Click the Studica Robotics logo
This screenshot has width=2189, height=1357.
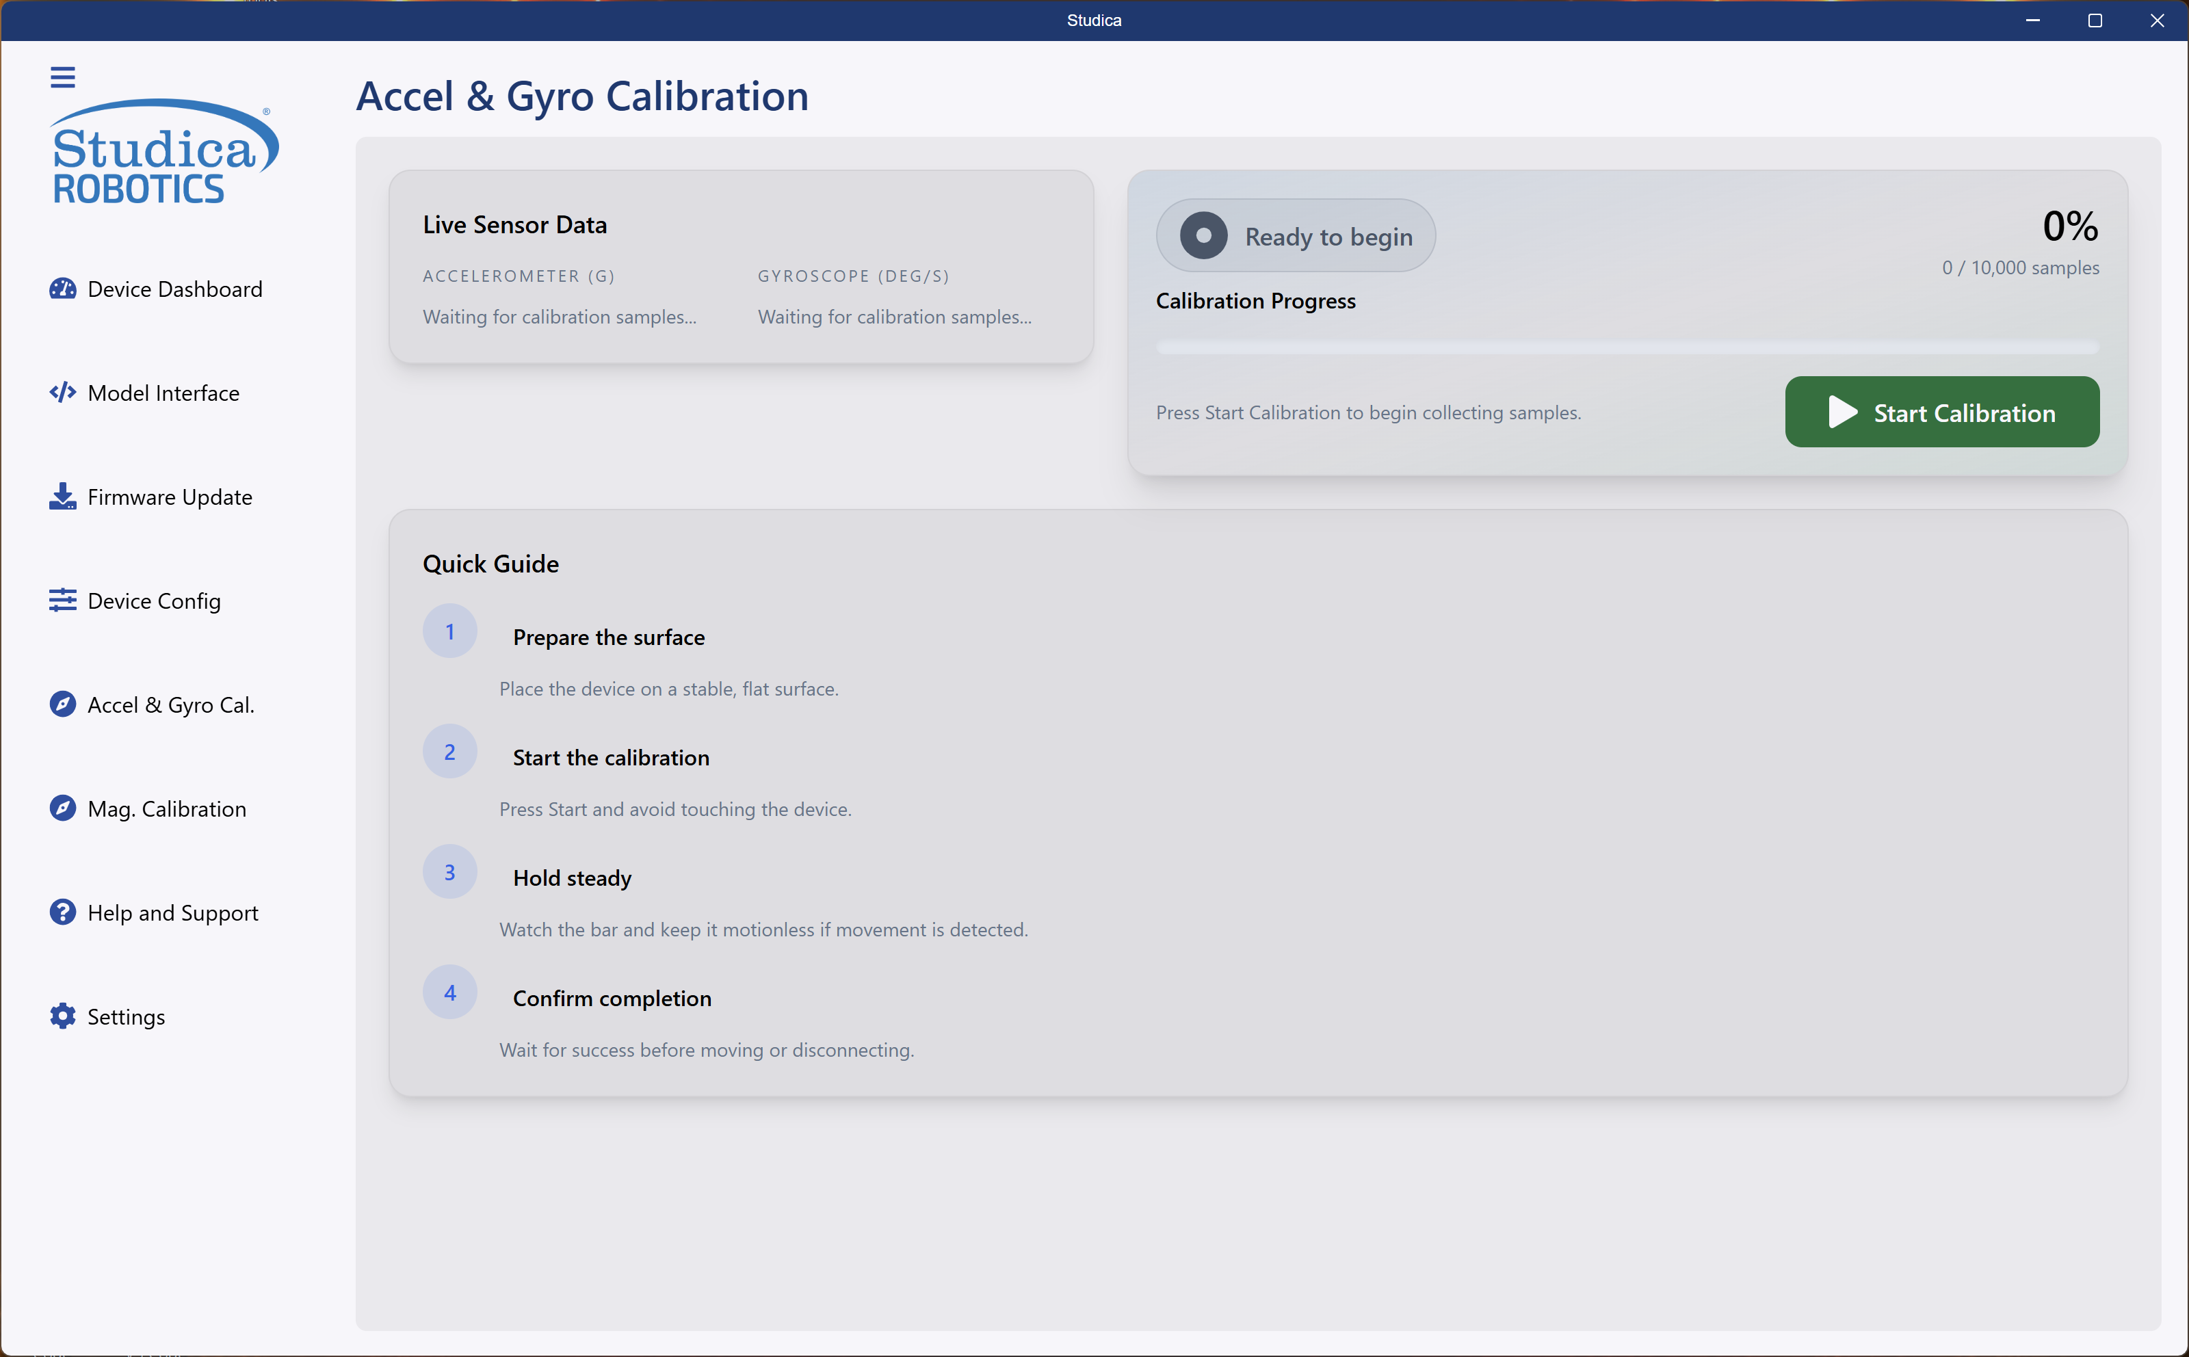pyautogui.click(x=163, y=150)
